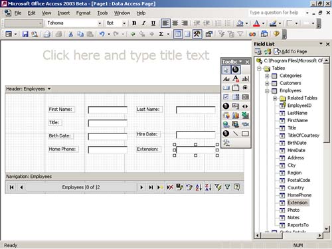The image size is (332, 249).
Task: Select the Record Navigation tool in Toolbox
Action: point(245,106)
